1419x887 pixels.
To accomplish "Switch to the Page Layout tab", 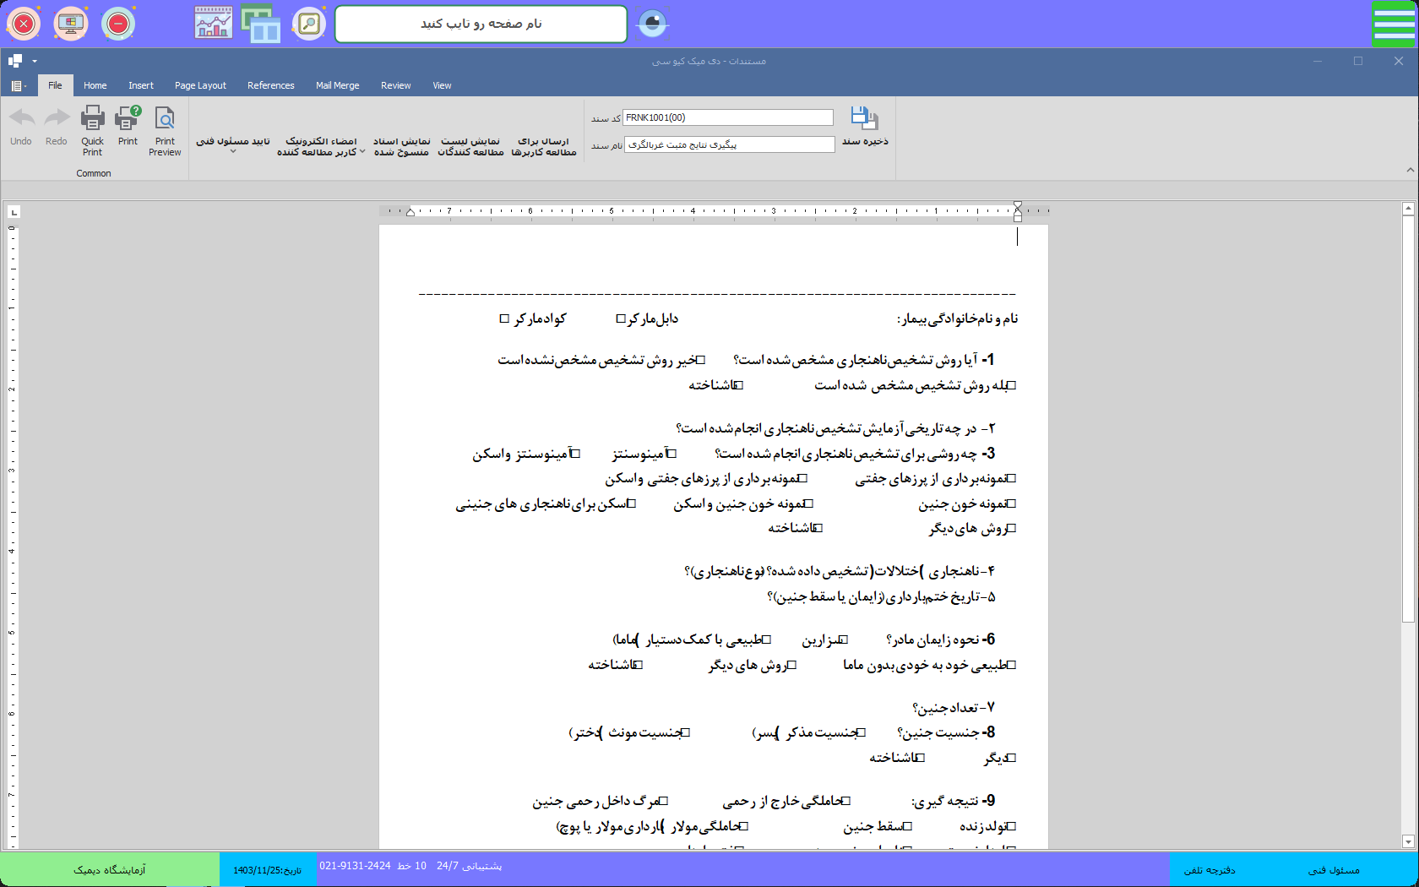I will pos(200,85).
